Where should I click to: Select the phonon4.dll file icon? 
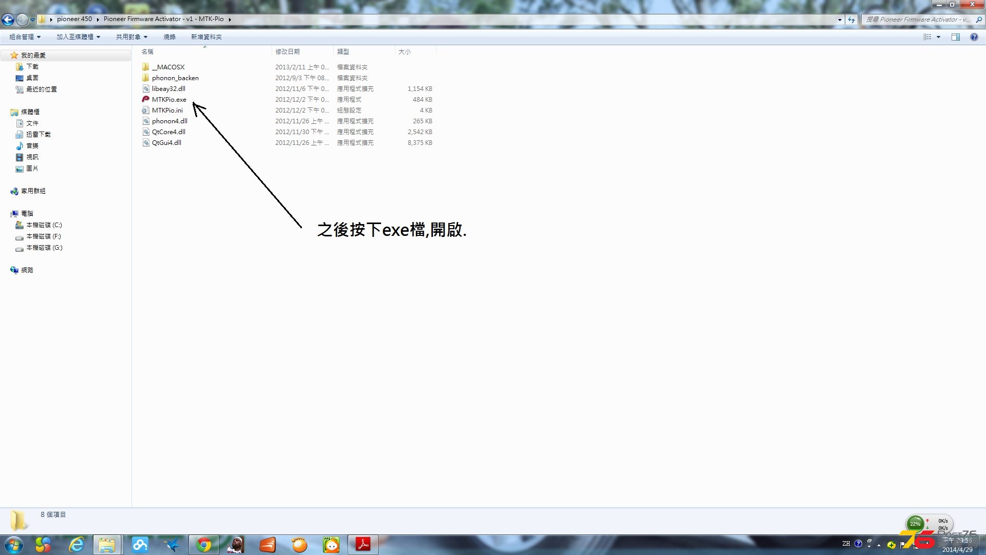coord(146,121)
